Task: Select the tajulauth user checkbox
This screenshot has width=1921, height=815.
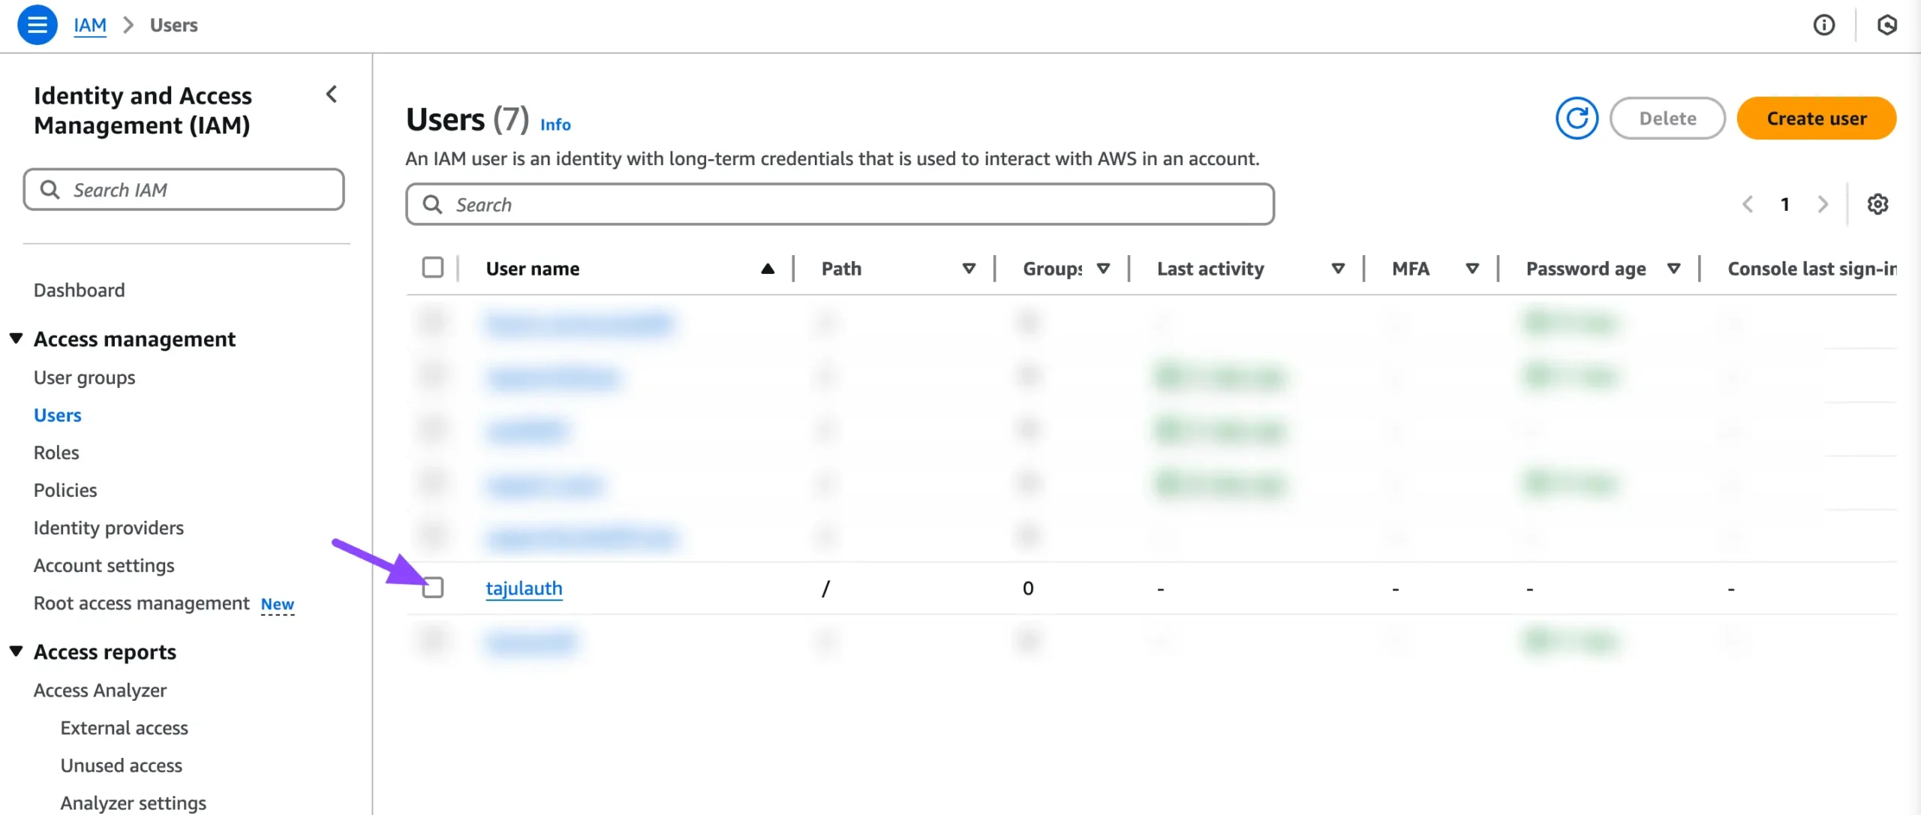Action: click(433, 588)
